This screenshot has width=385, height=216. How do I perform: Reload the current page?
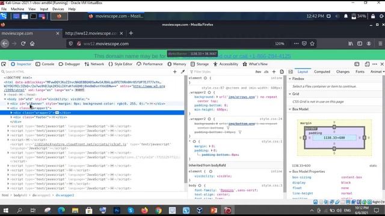point(23,44)
